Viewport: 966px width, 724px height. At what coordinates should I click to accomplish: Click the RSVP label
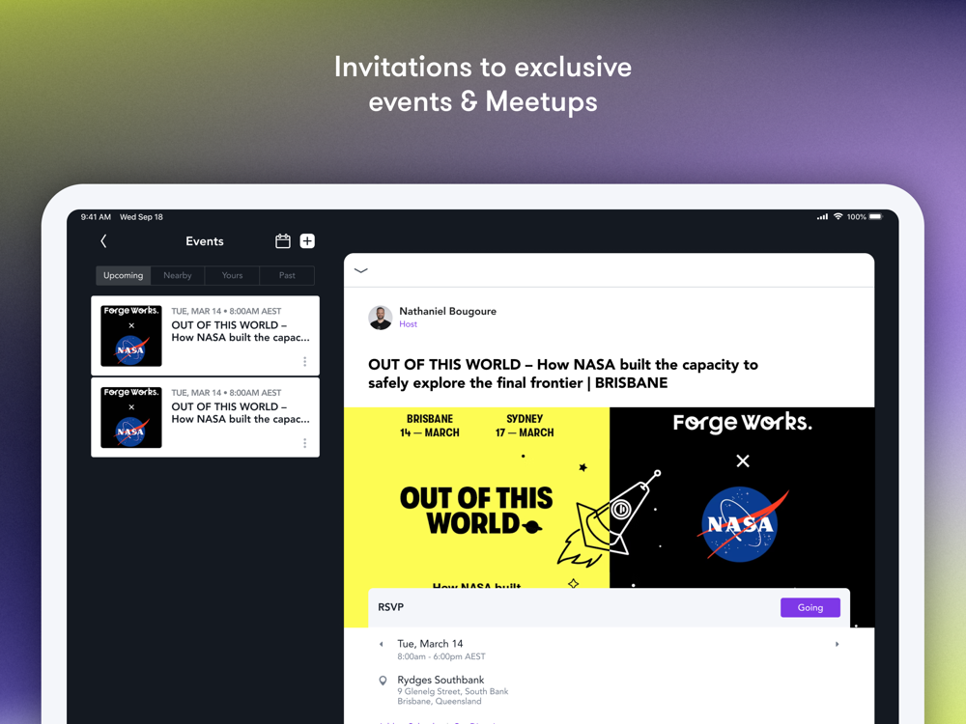tap(390, 607)
